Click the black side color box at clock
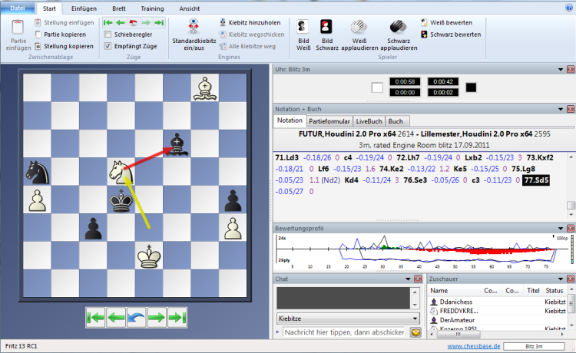This screenshot has height=353, width=576. (x=471, y=87)
